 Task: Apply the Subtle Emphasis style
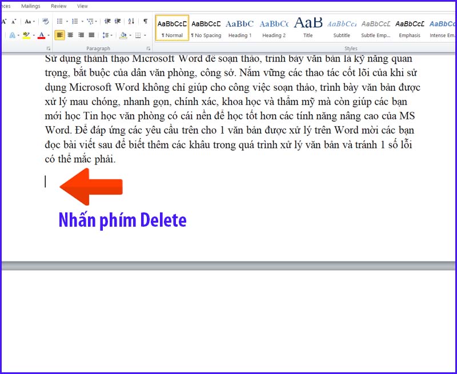point(376,28)
